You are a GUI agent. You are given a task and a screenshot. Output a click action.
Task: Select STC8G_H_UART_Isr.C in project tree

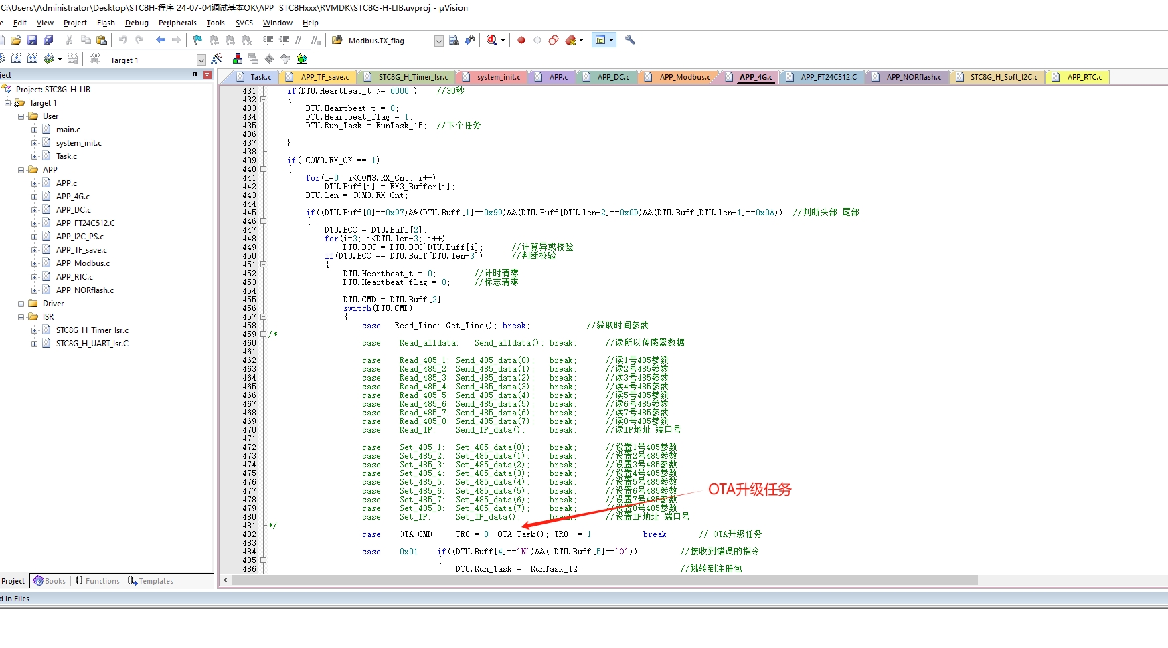click(x=92, y=344)
